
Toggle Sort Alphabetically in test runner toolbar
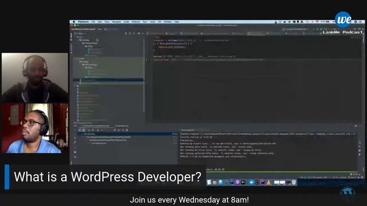tap(89, 130)
